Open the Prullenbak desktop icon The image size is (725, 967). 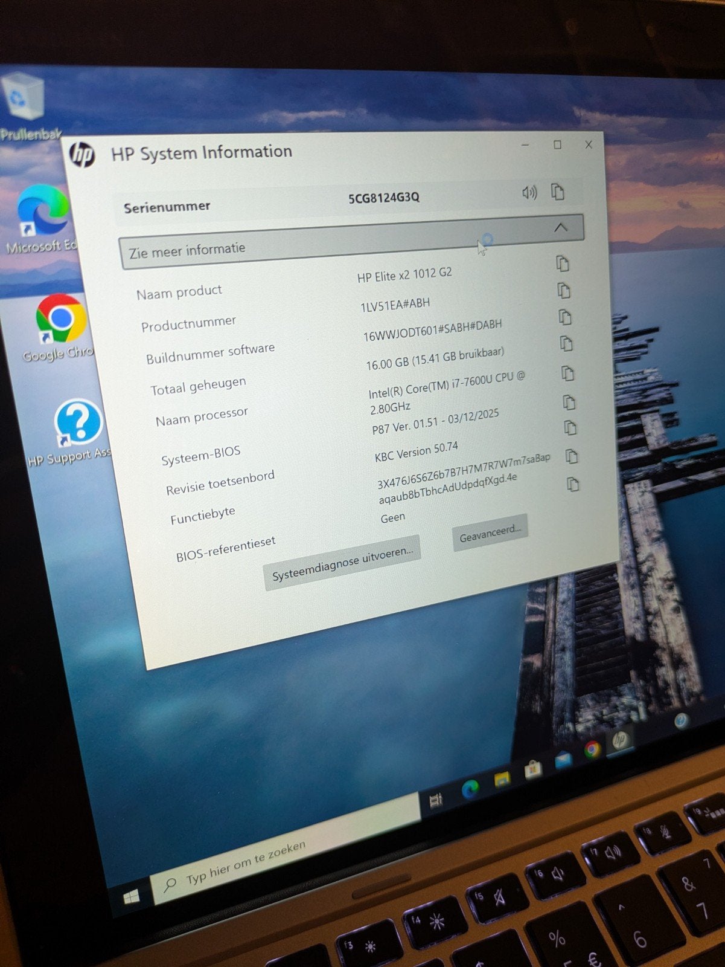(x=25, y=106)
